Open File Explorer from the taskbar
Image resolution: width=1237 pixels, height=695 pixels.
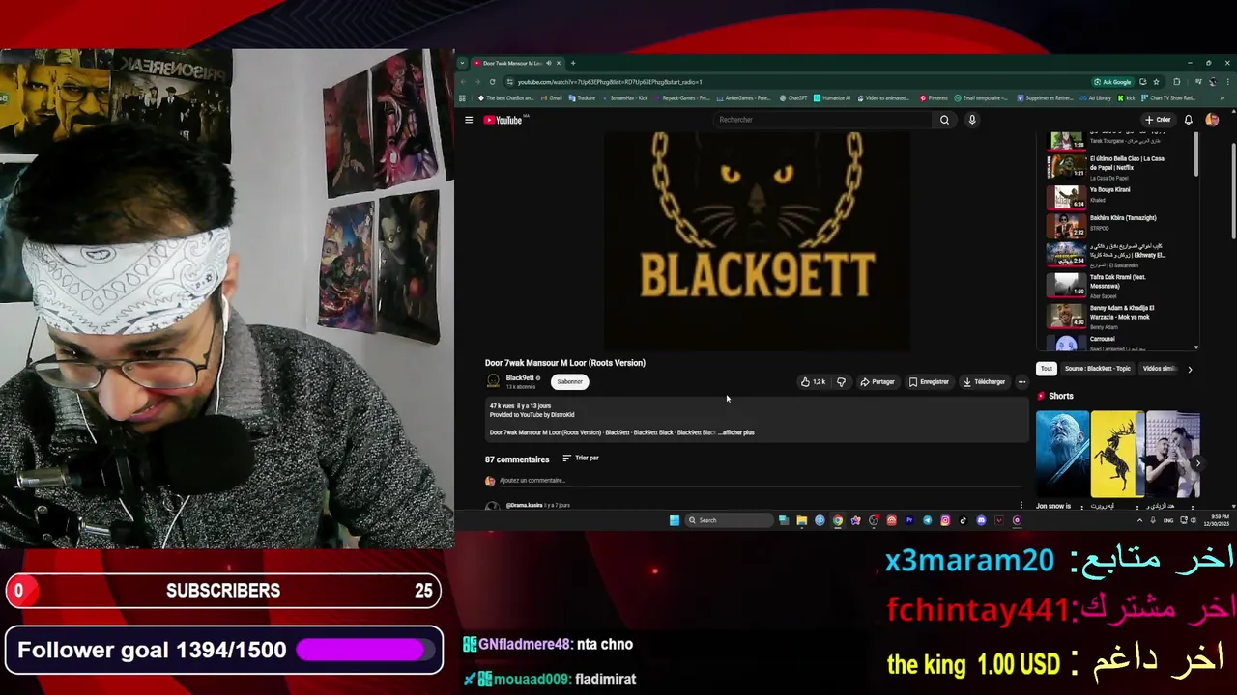801,520
